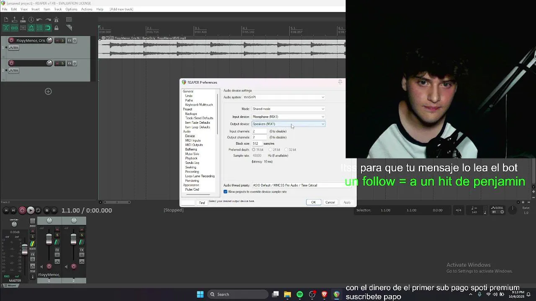Open Output device Speakers dropdown
Image resolution: width=536 pixels, height=301 pixels.
point(288,124)
